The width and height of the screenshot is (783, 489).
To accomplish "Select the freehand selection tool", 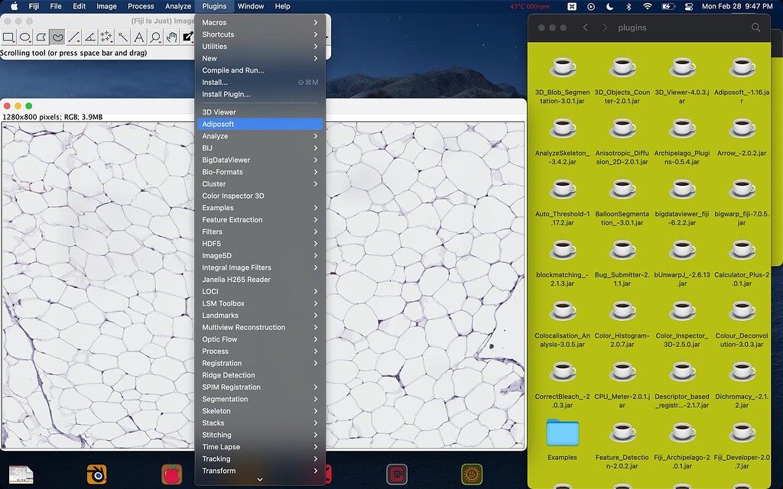I will 57,37.
